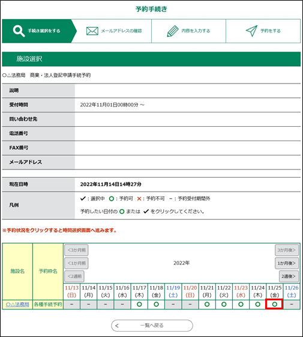Go back 3 months with <3か月前

[76, 250]
